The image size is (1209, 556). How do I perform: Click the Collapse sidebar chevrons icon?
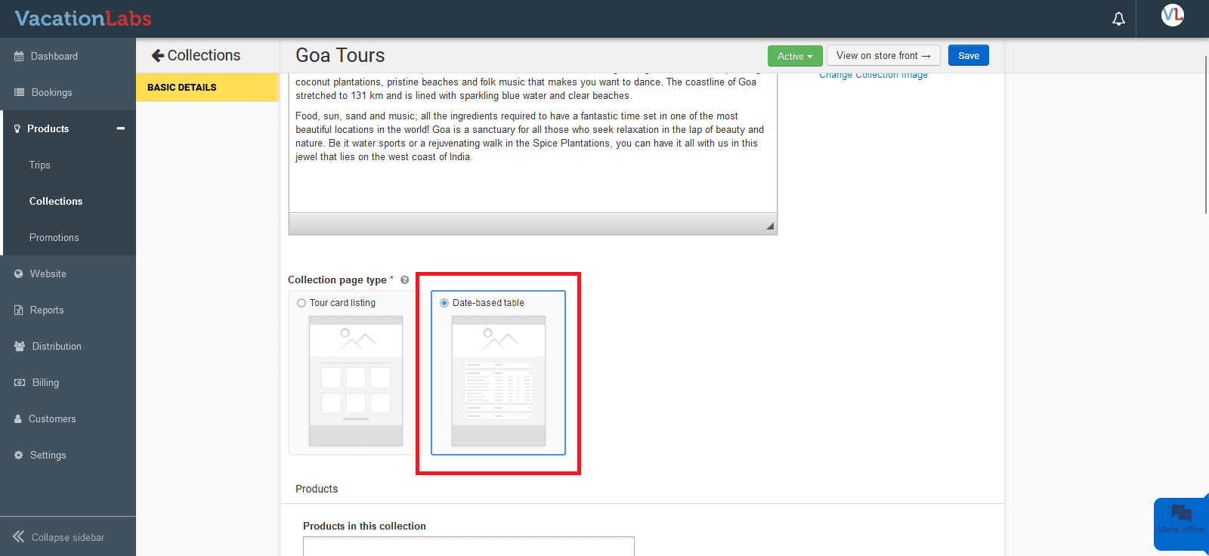(x=18, y=537)
